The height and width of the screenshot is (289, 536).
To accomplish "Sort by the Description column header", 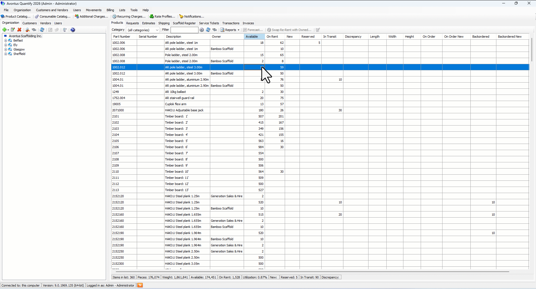I will click(187, 37).
